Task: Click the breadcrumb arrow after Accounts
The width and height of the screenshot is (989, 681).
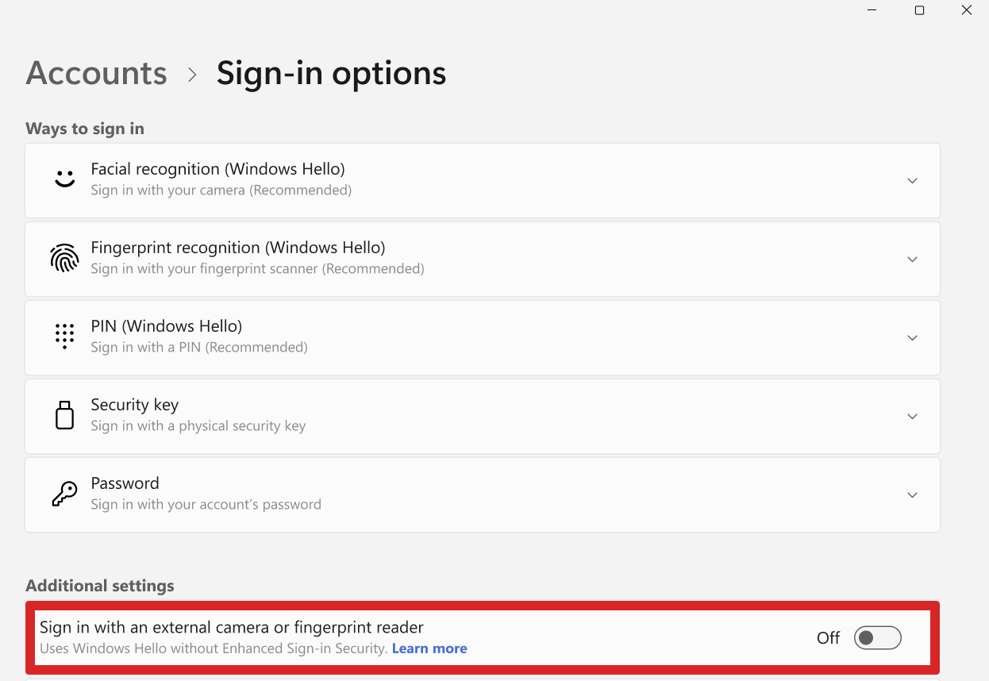Action: point(192,75)
